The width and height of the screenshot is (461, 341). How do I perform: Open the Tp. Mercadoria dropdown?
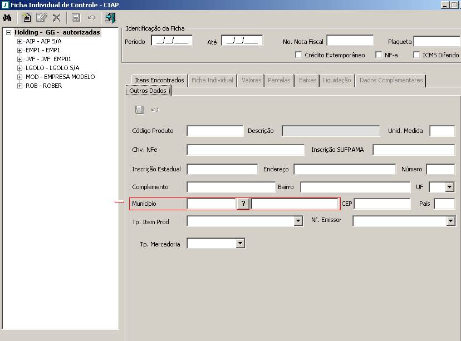240,244
